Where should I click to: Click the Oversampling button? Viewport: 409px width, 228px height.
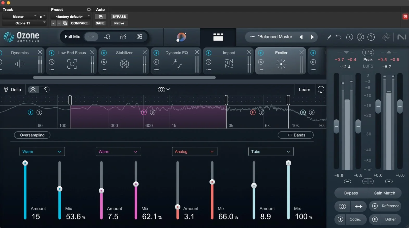click(x=32, y=135)
